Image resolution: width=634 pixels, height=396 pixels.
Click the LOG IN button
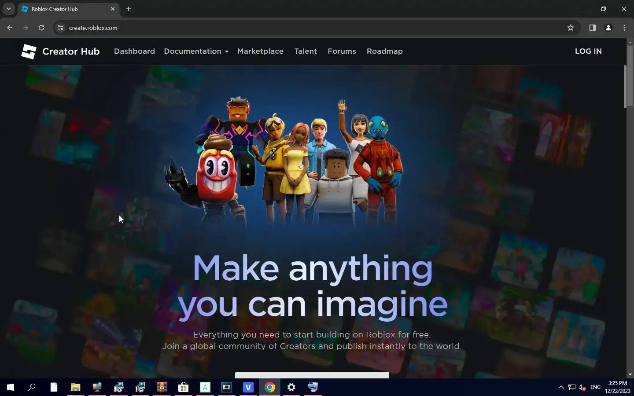pos(588,51)
